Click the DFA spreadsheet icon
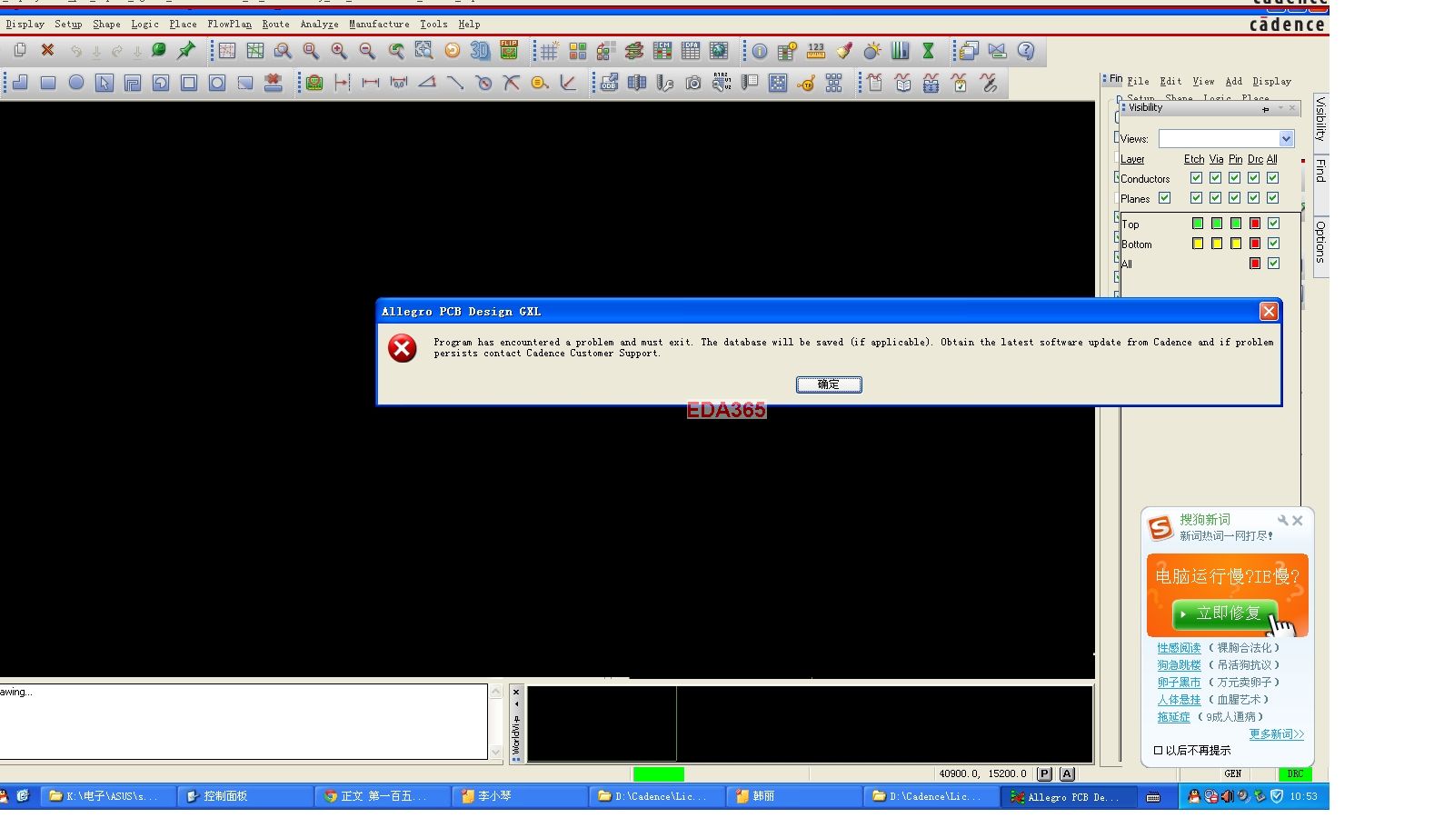The height and width of the screenshot is (818, 1454). pos(691,51)
